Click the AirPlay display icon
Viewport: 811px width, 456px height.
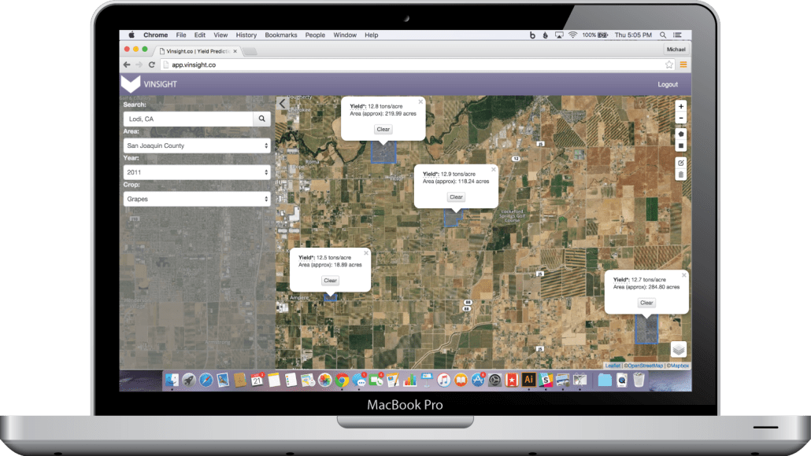[x=559, y=35]
